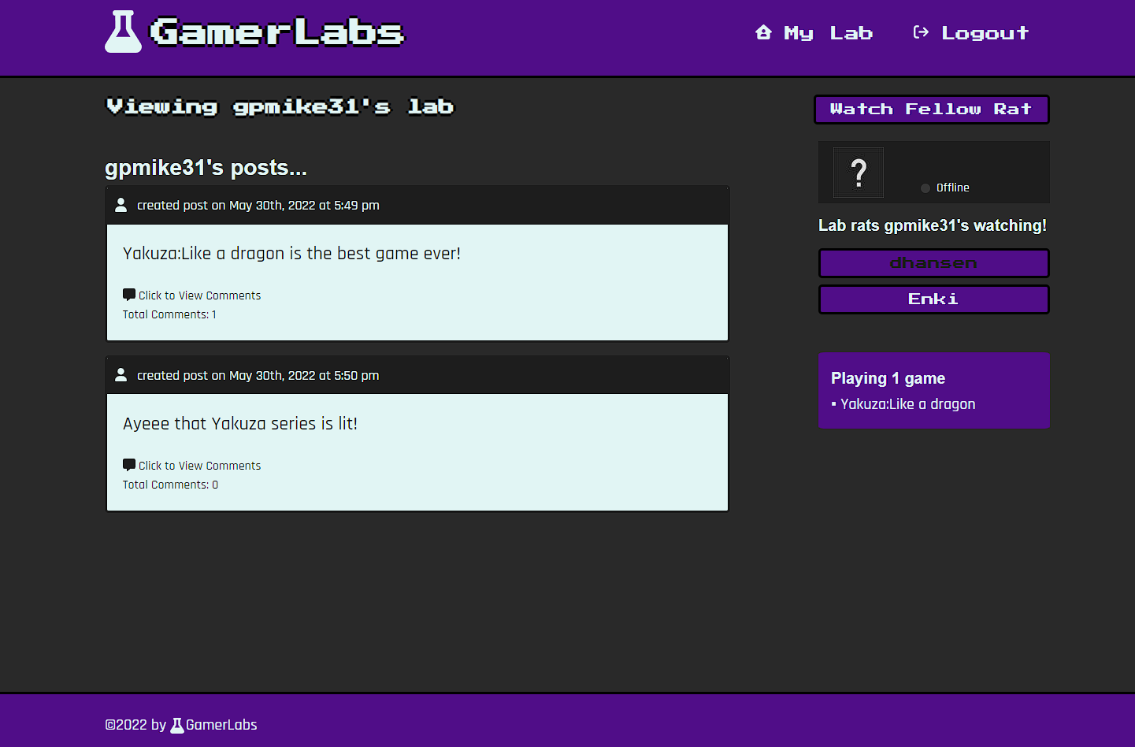The image size is (1135, 747).
Task: Click the GamerLabs flask logo
Action: tap(123, 32)
